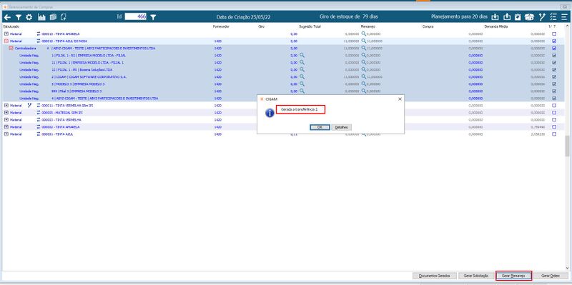The height and width of the screenshot is (285, 572).
Task: Click Remanejo magnifier on MODELO 3 row
Action: point(364,84)
